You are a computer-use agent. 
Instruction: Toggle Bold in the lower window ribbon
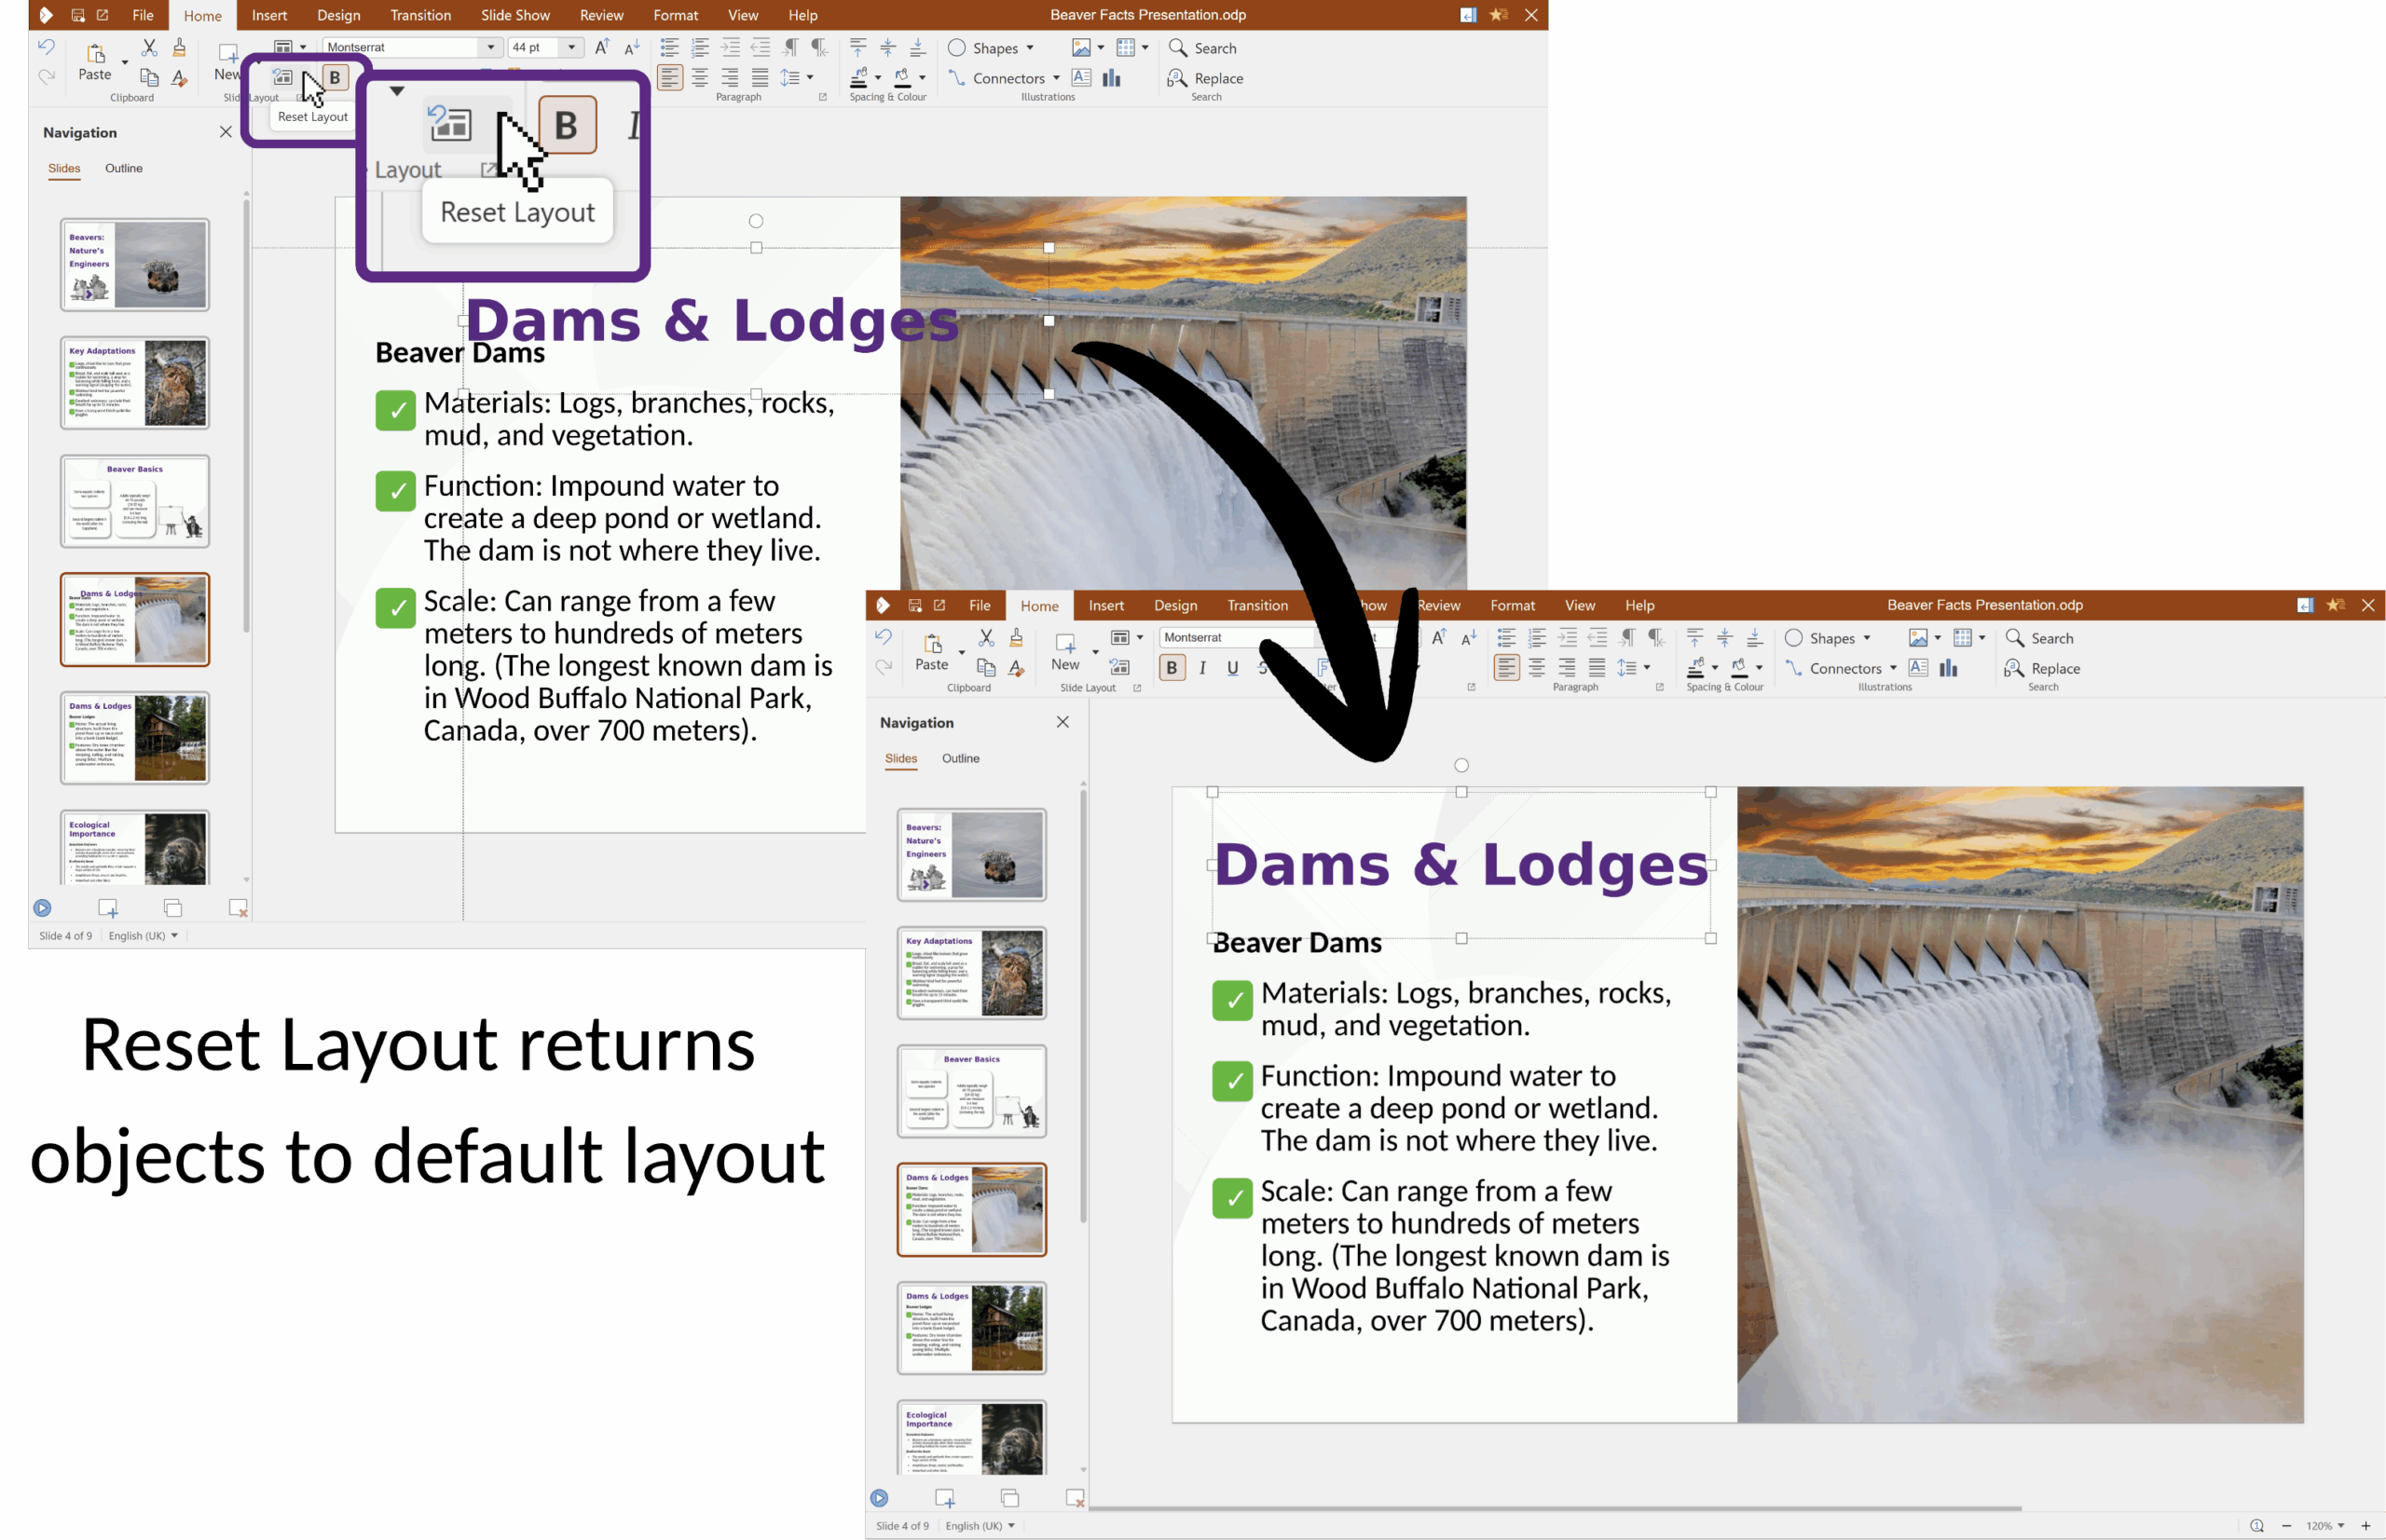click(1171, 668)
